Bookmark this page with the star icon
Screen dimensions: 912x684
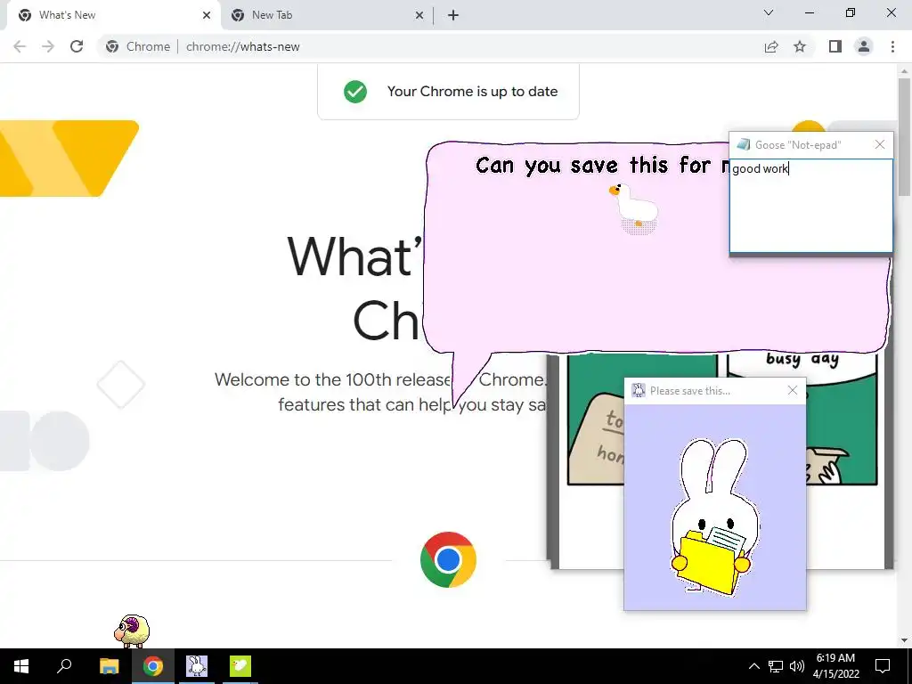click(800, 46)
